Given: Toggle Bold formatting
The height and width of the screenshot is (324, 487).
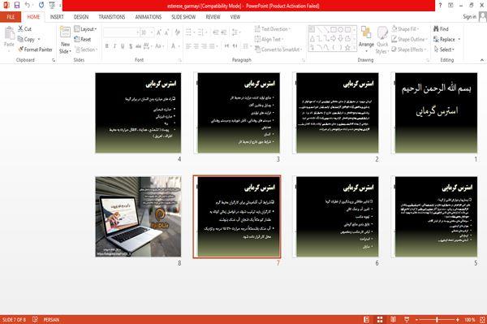Looking at the screenshot, I should point(107,46).
